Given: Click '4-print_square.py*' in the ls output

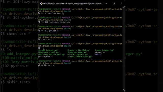Looking at the screenshot, I should coord(78,54).
